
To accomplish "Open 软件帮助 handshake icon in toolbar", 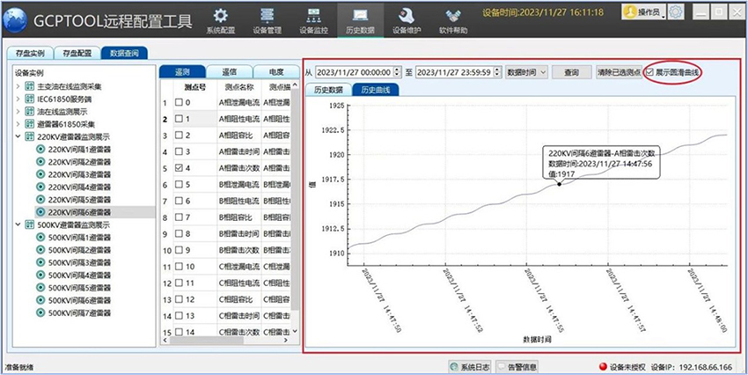I will click(453, 15).
